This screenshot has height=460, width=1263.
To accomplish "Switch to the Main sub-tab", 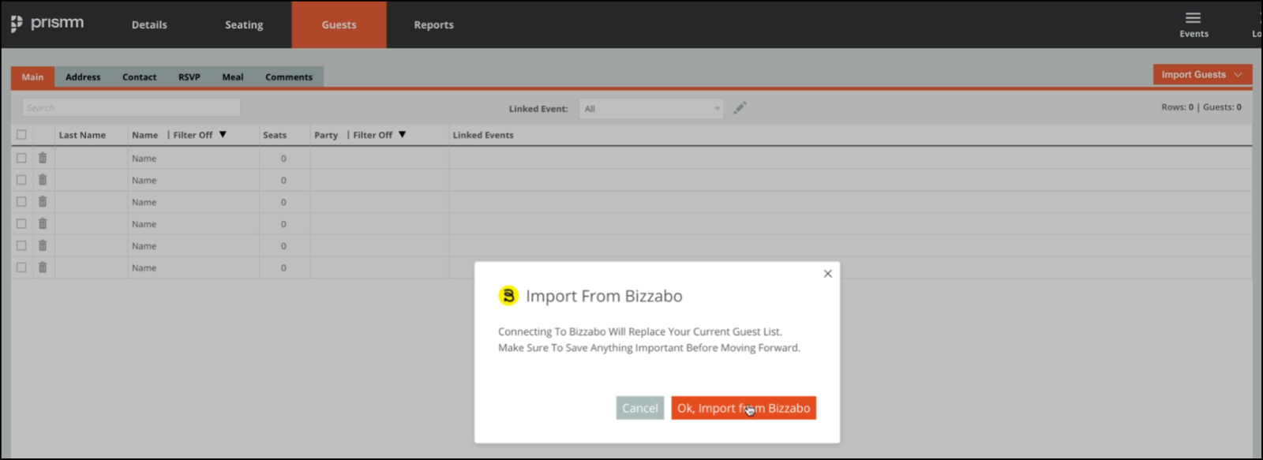I will [x=32, y=77].
